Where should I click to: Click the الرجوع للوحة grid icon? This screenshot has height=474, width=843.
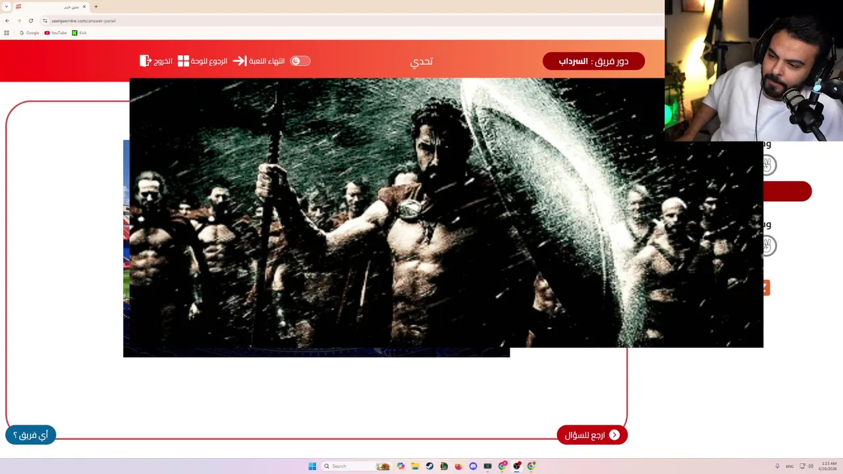pos(183,61)
